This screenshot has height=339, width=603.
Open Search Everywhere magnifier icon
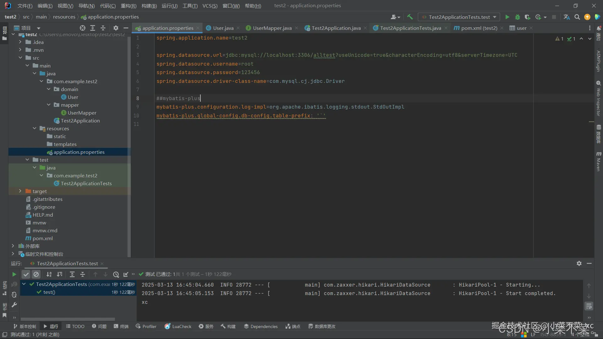tap(577, 17)
